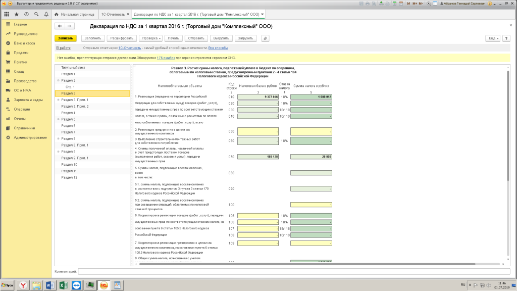Expand the Раздел 5 tree node
This screenshot has width=517, height=291.
59,119
